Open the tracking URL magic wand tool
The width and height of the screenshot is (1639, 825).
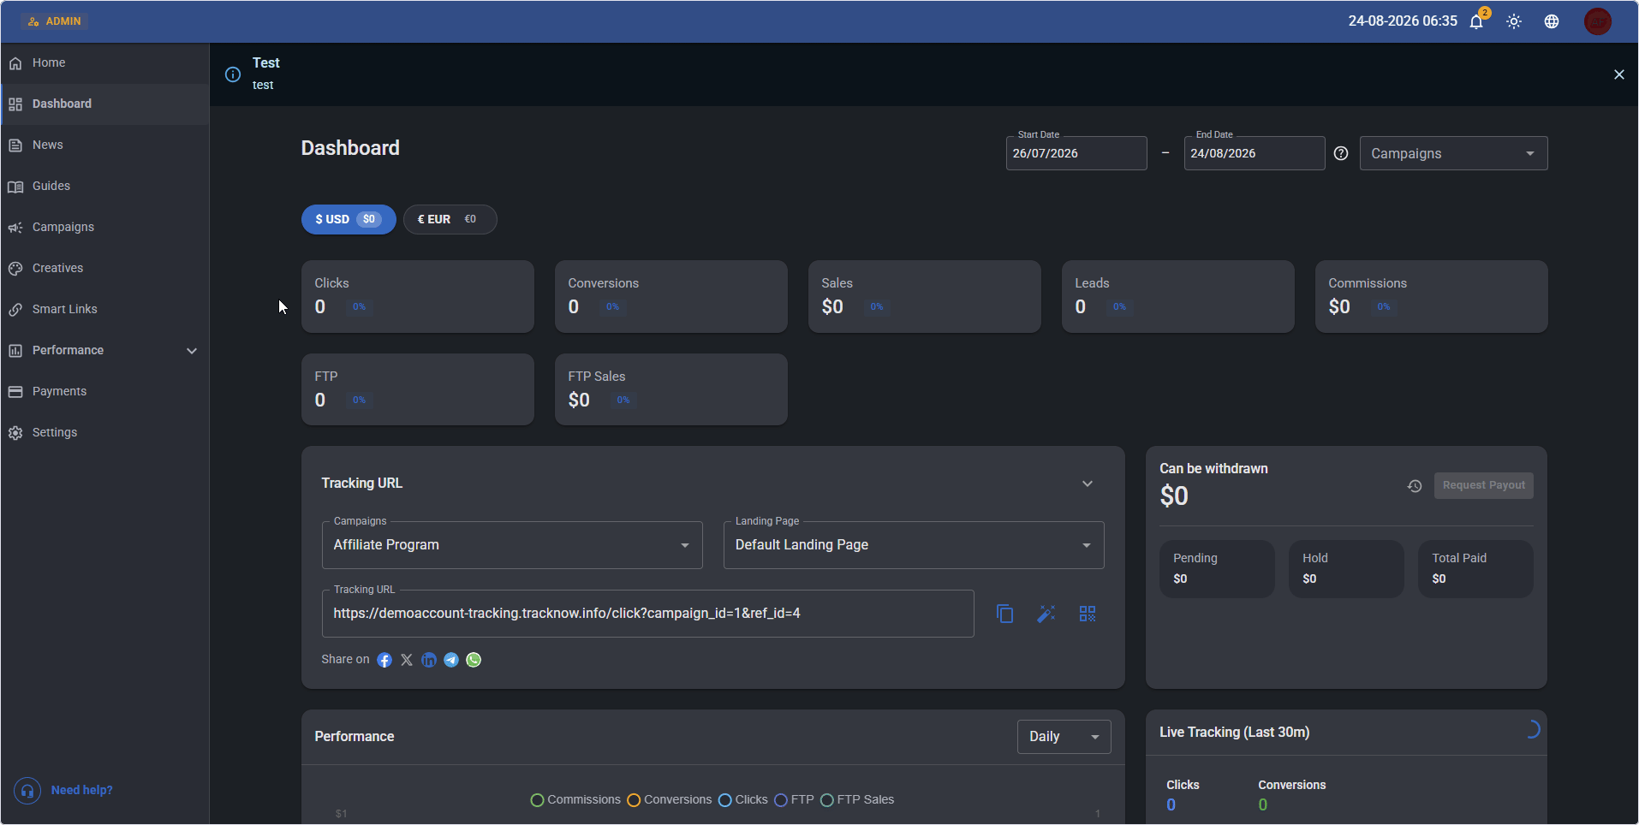tap(1046, 614)
